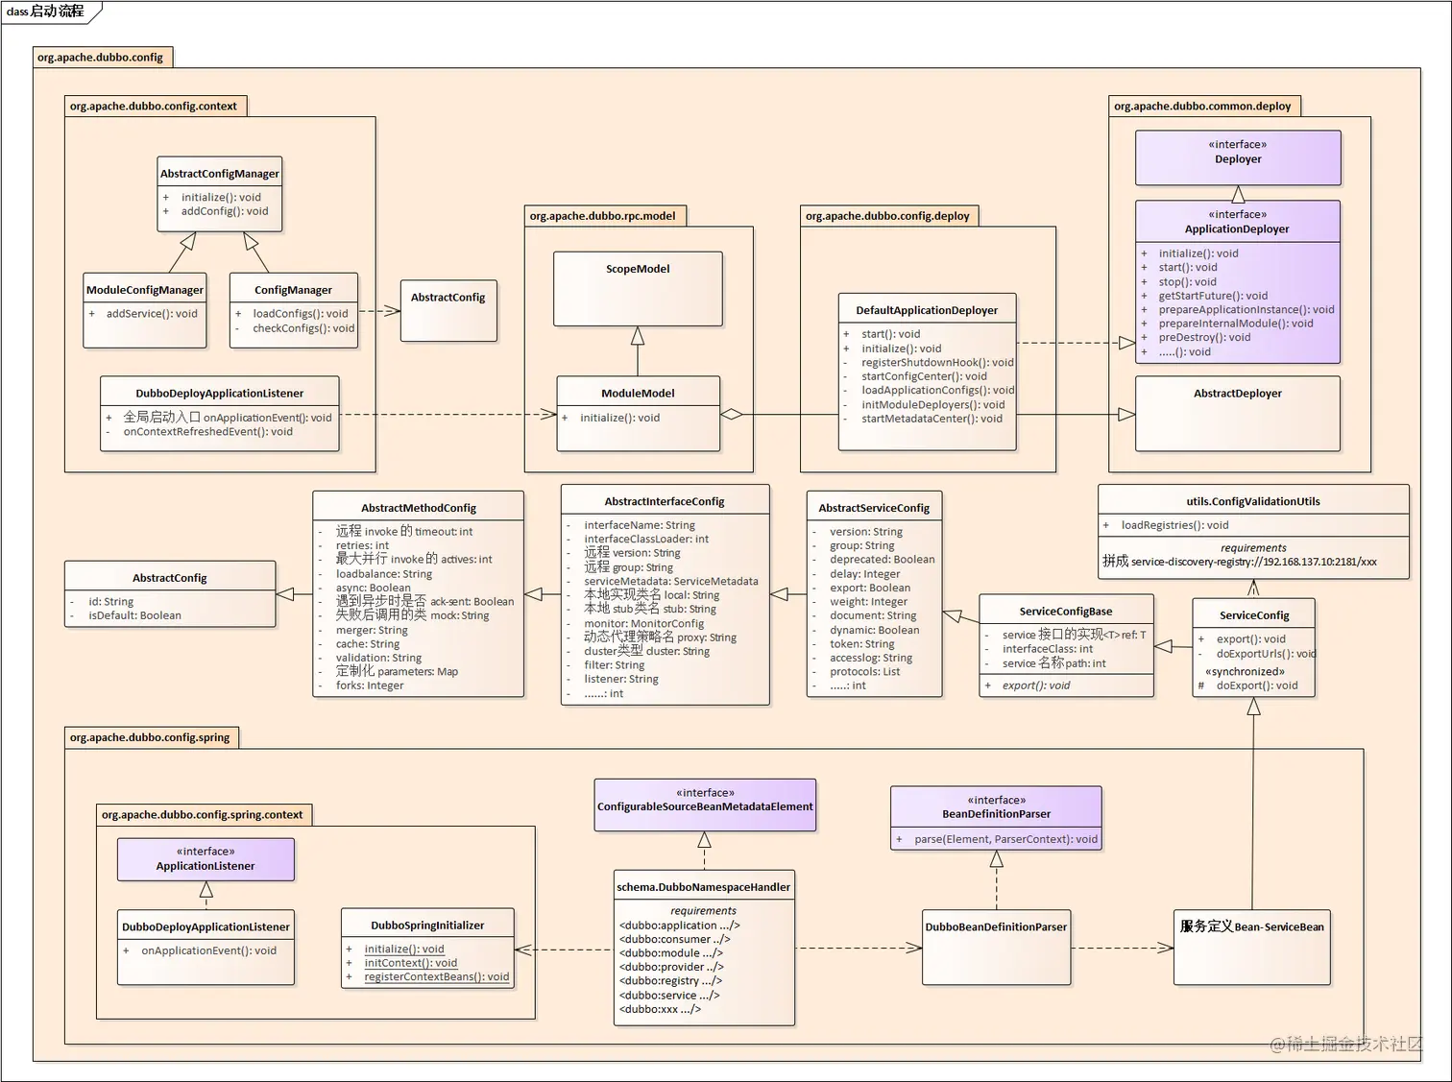The height and width of the screenshot is (1082, 1452).
Task: Click the doExport(): void method
Action: [1257, 685]
